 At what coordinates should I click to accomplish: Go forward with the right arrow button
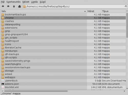click(8, 6)
